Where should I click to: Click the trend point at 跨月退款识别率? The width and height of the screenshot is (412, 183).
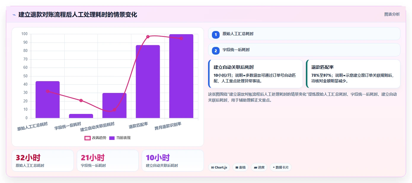(x=181, y=38)
